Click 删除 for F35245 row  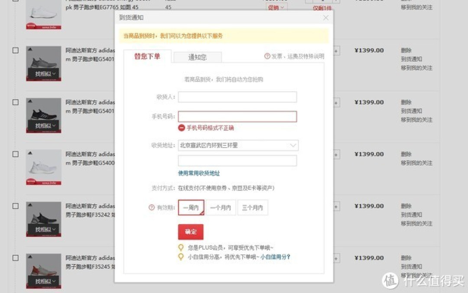[406, 258]
